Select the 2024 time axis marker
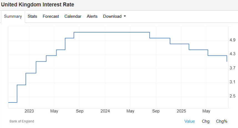The image size is (238, 128). [x=105, y=111]
